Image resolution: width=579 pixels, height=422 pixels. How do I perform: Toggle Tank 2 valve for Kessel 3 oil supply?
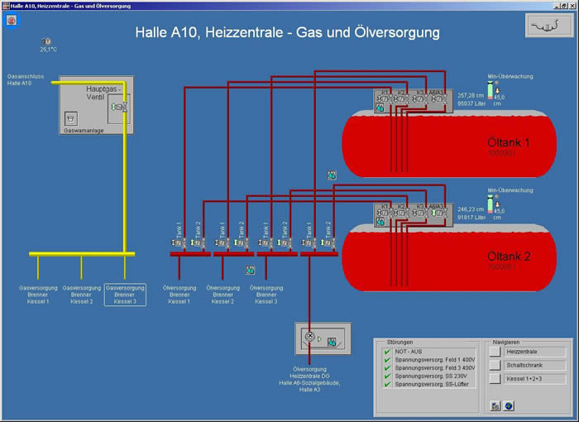pyautogui.click(x=286, y=242)
